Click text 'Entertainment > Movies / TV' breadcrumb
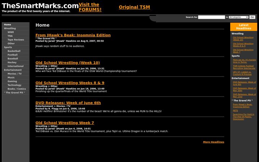Screen dimensions: 259x162 click(53, 106)
